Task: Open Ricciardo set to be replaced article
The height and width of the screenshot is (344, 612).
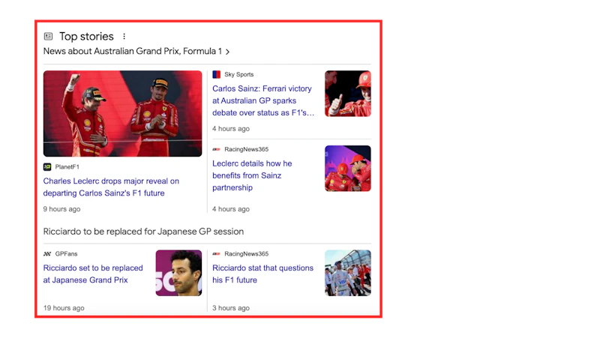Action: click(x=93, y=274)
